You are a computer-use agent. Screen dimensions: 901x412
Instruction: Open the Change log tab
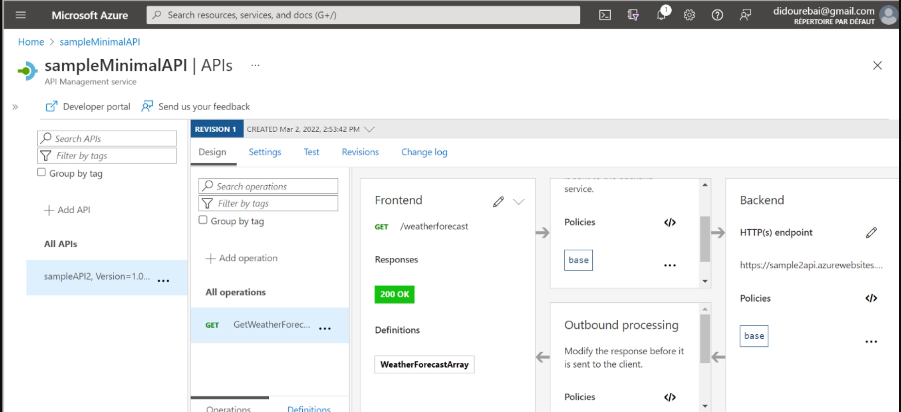[x=424, y=152]
